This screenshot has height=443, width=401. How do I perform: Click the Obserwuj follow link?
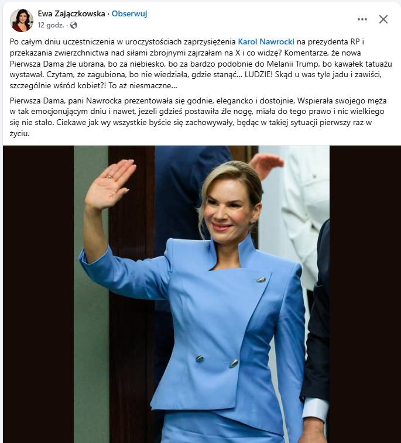pos(129,13)
